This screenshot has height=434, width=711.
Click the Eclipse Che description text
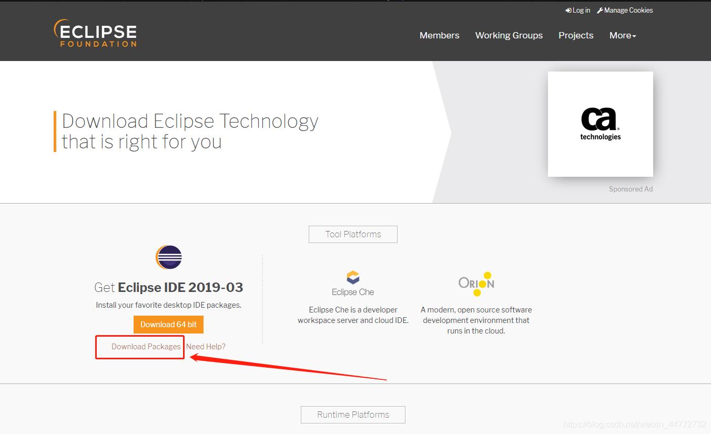pyautogui.click(x=353, y=315)
